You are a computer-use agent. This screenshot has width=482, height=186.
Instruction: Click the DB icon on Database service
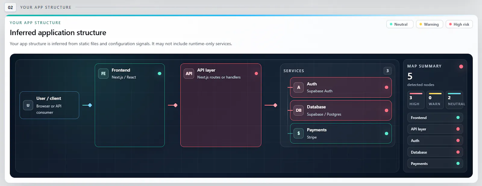(299, 110)
